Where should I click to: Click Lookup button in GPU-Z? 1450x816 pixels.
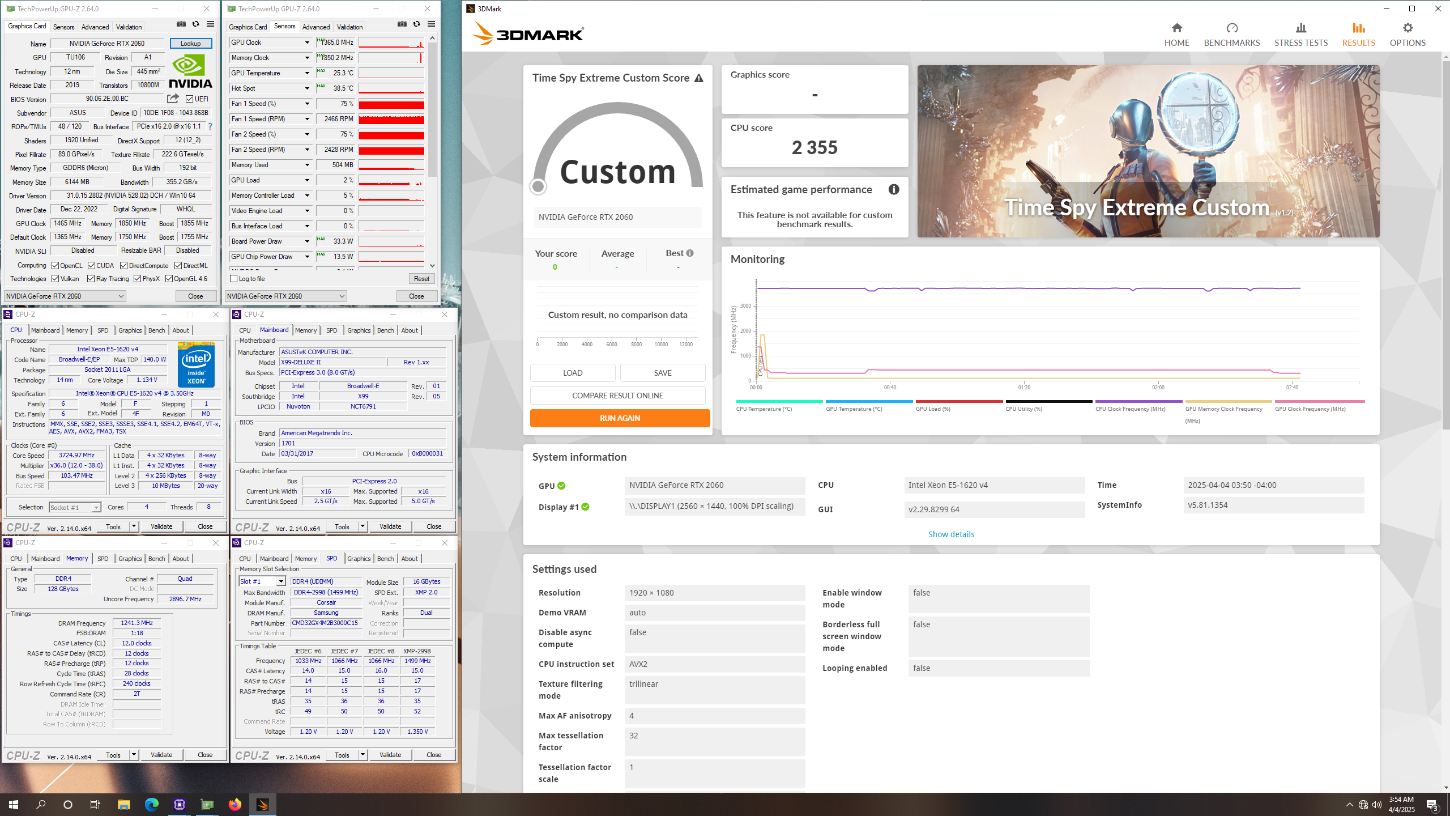(190, 44)
